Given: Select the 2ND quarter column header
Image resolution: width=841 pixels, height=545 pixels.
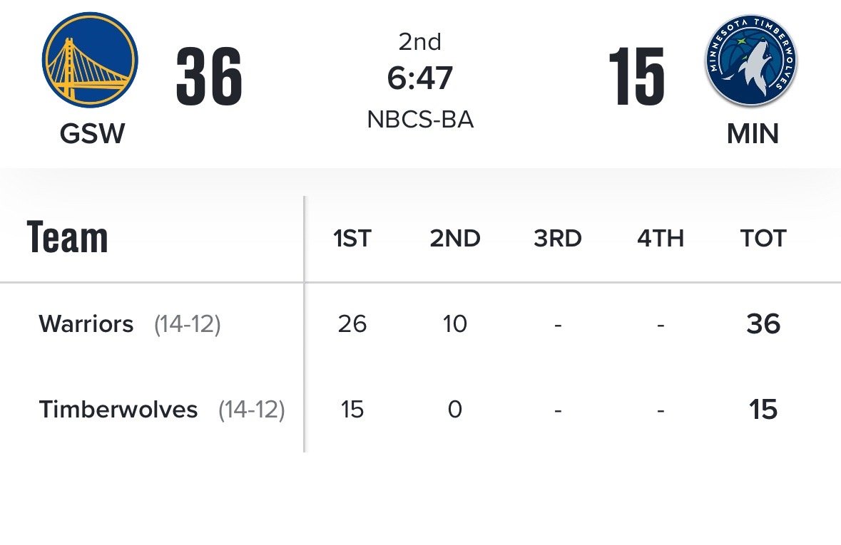Looking at the screenshot, I should [455, 239].
